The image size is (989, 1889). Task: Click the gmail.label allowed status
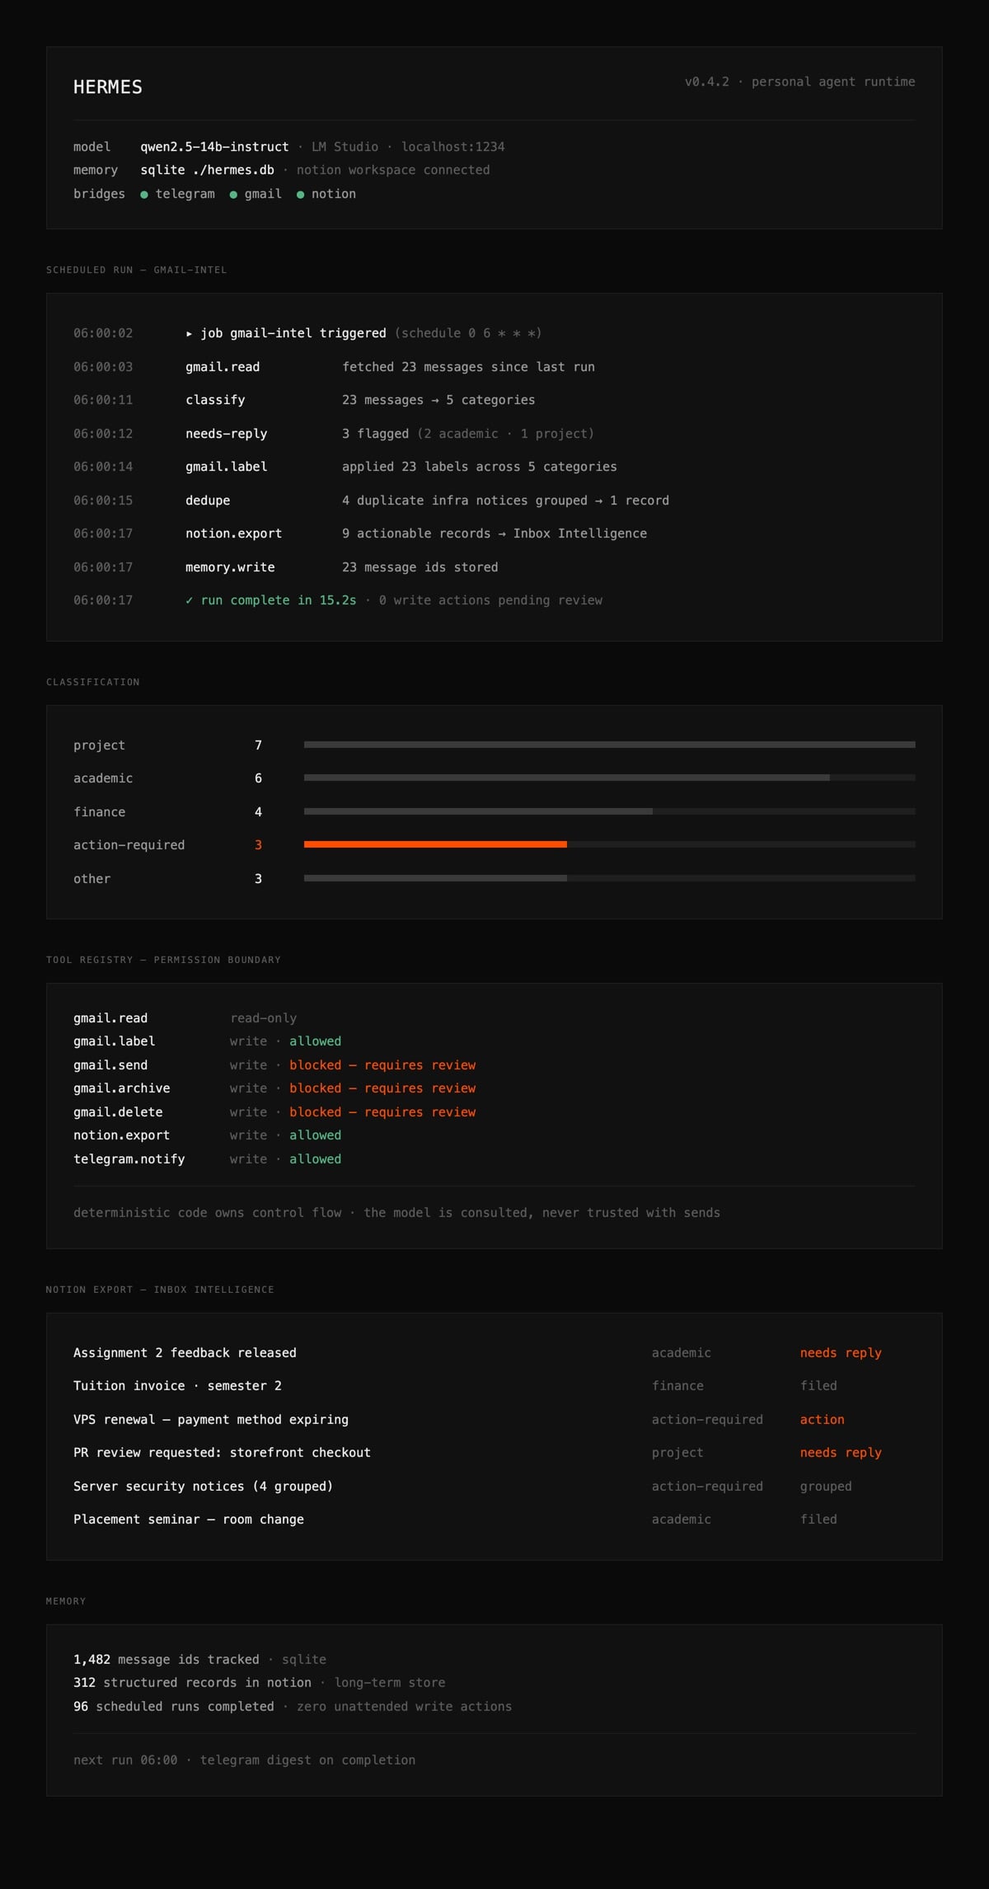point(315,1041)
